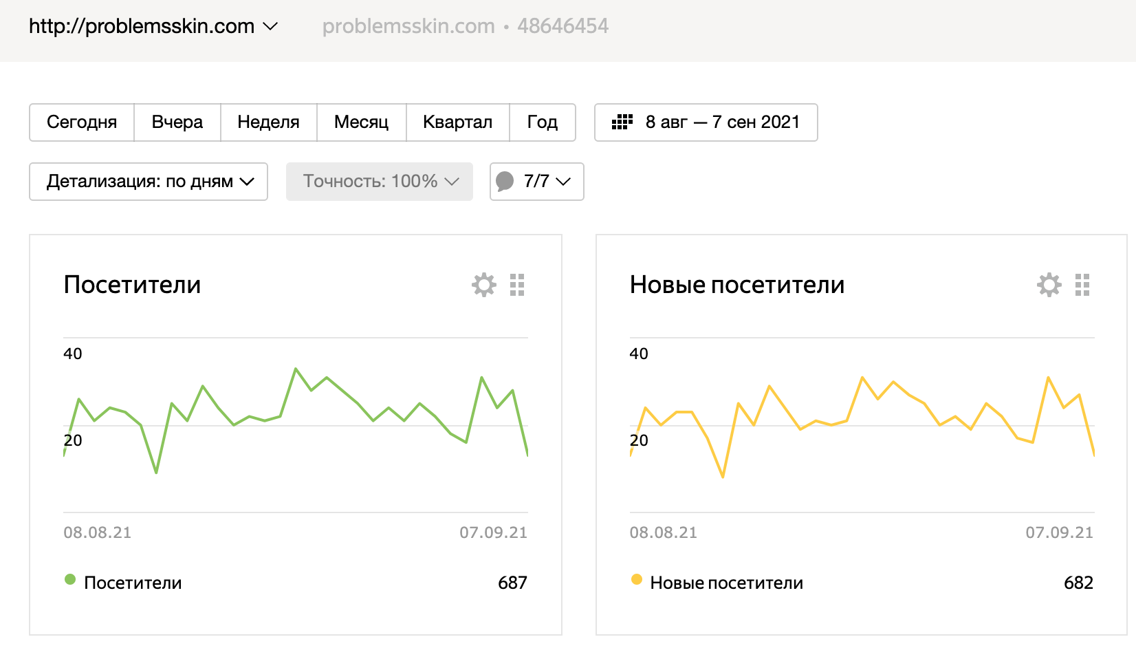Open the Детализация: по дням dropdown
This screenshot has width=1136, height=648.
(149, 182)
